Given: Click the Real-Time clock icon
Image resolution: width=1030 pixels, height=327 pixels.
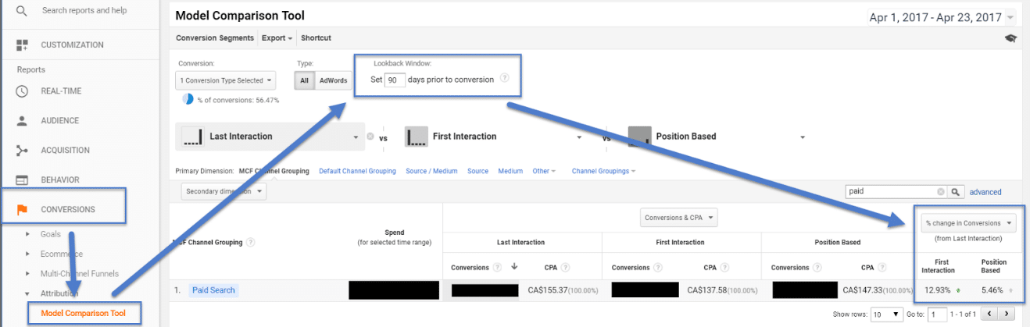Looking at the screenshot, I should 22,91.
